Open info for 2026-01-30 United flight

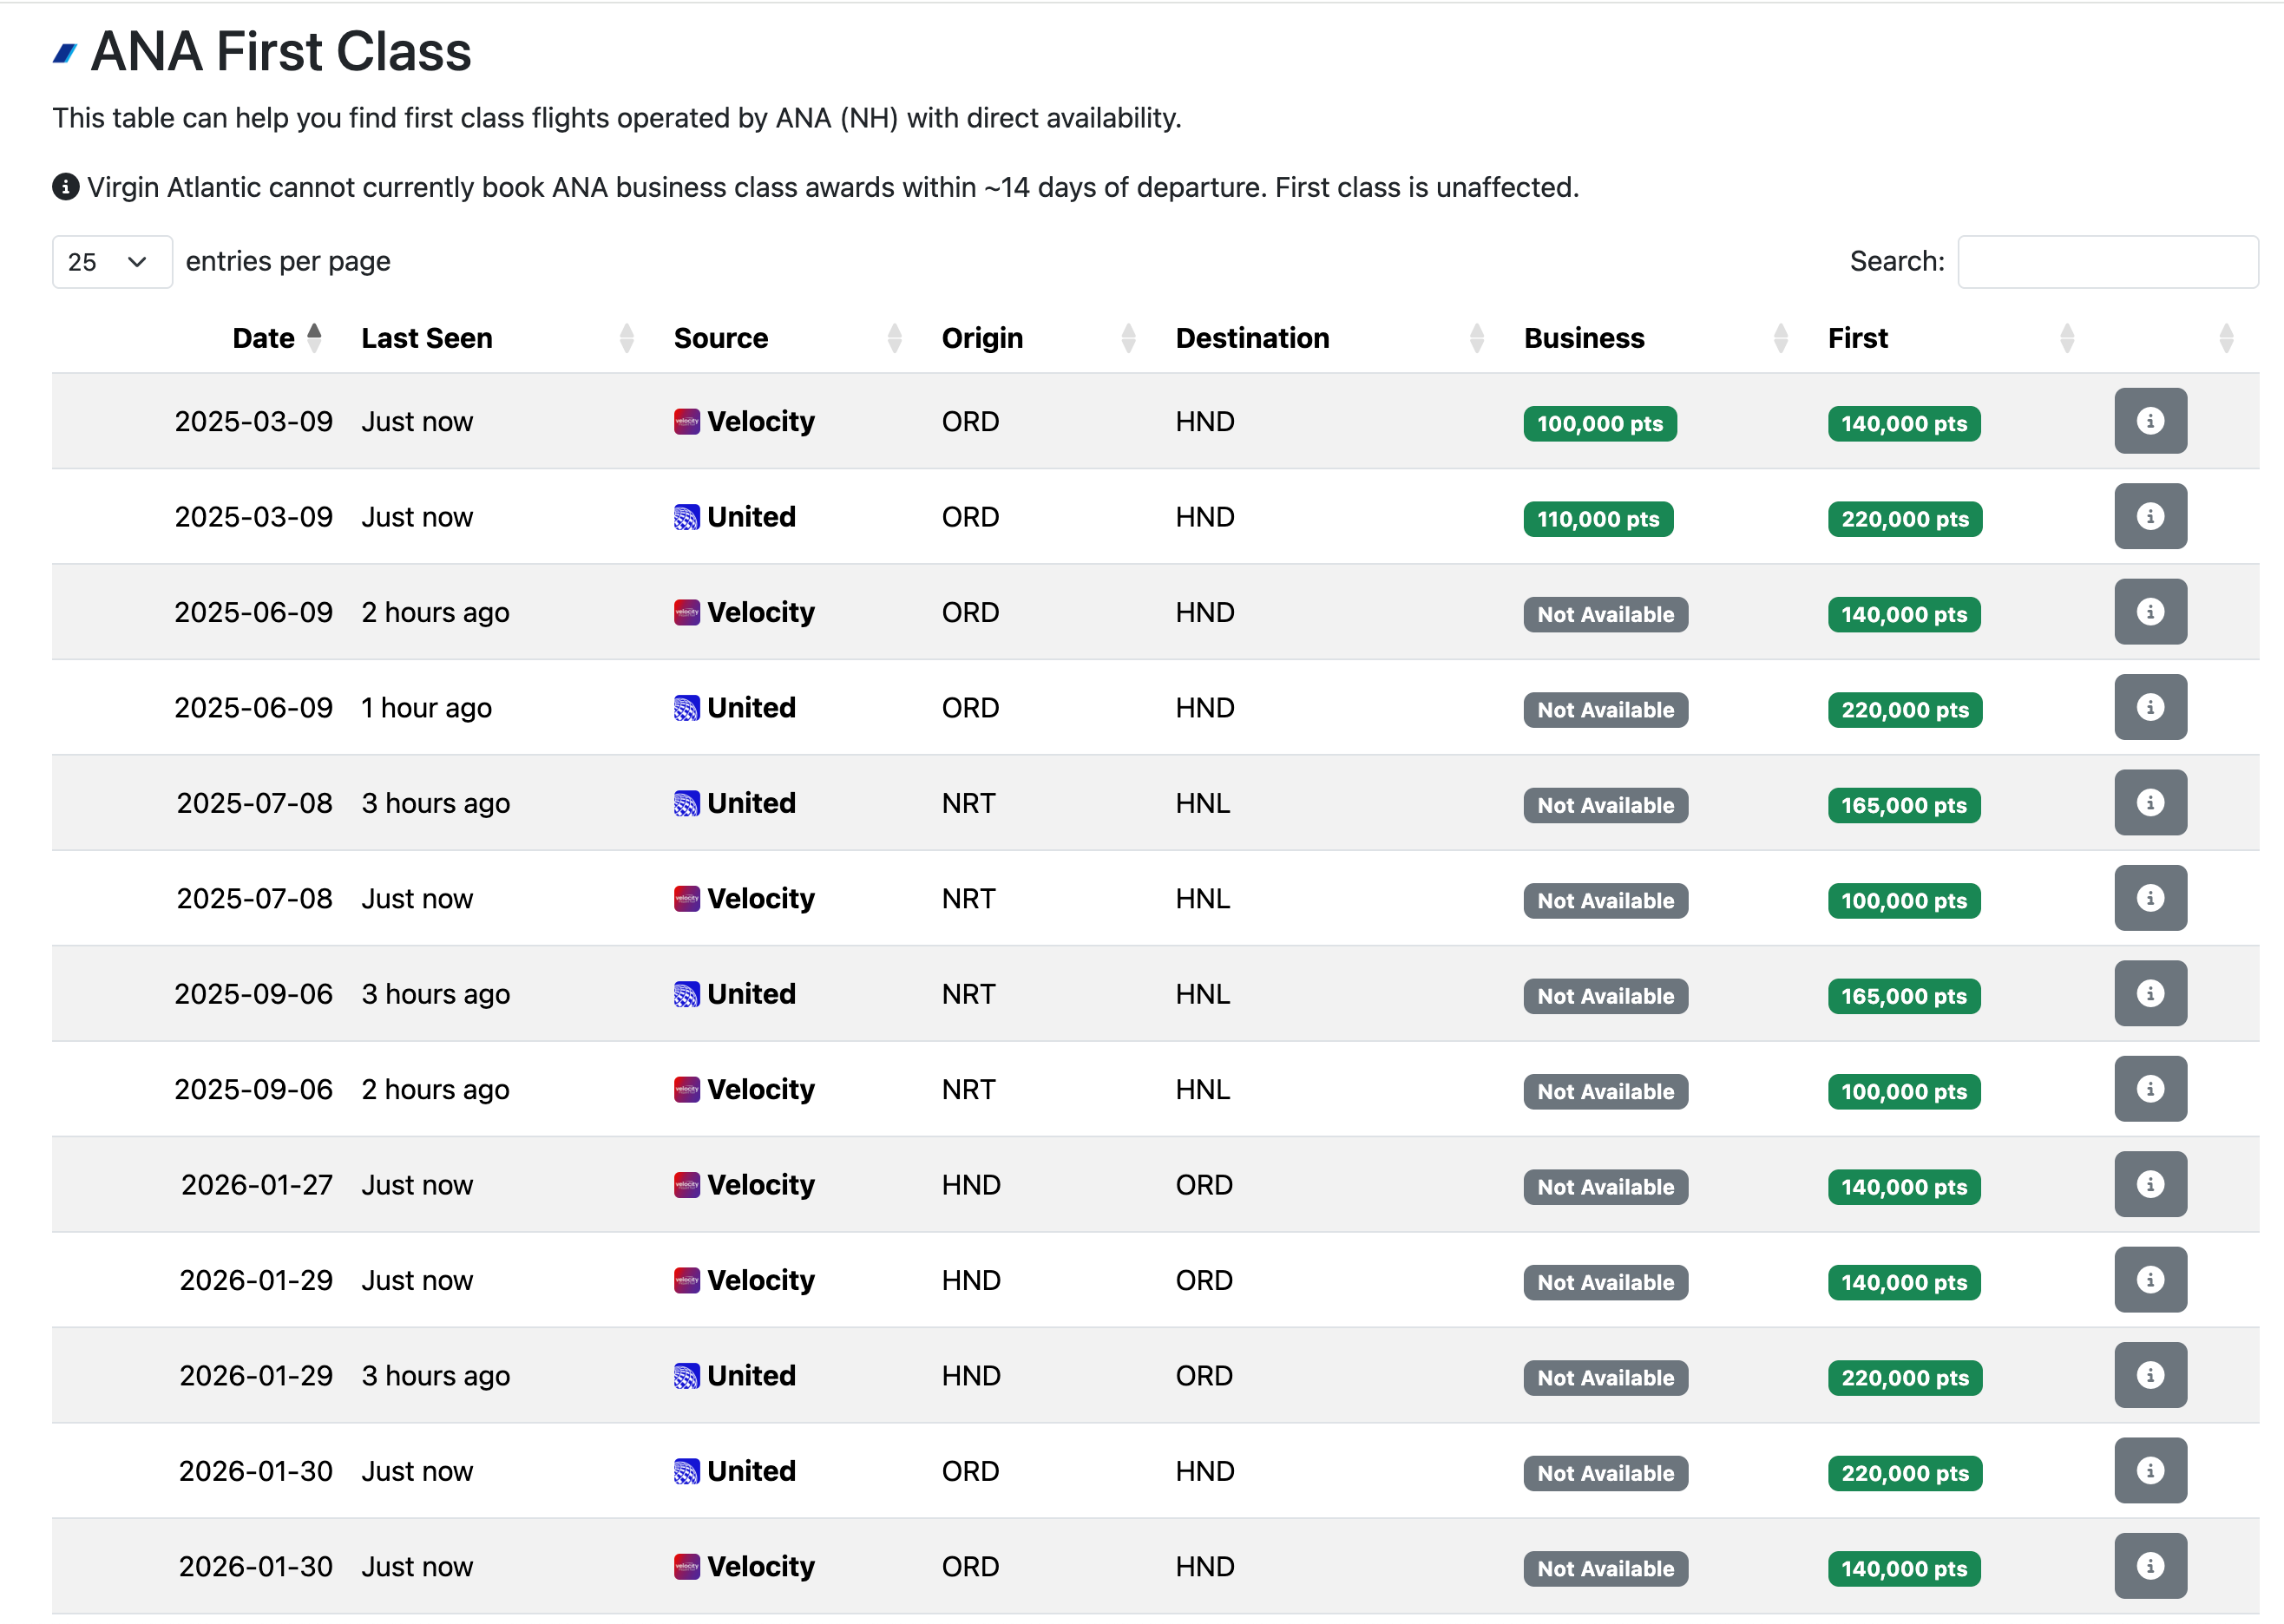(x=2150, y=1471)
